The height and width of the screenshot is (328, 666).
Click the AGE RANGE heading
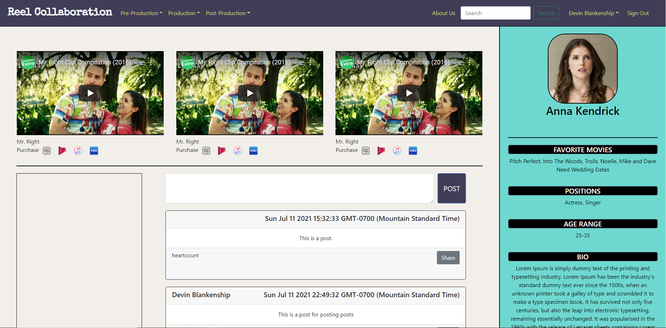582,224
